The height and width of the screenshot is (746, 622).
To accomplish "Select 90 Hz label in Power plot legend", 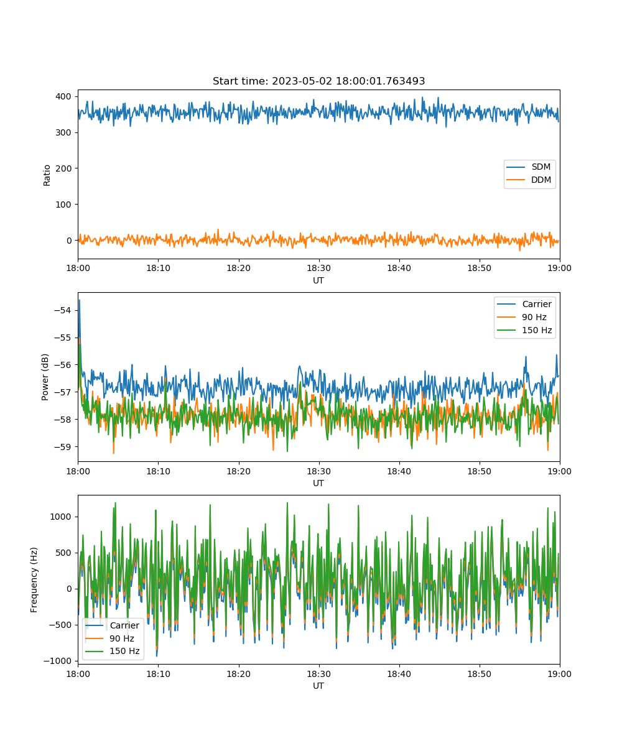I will point(534,317).
